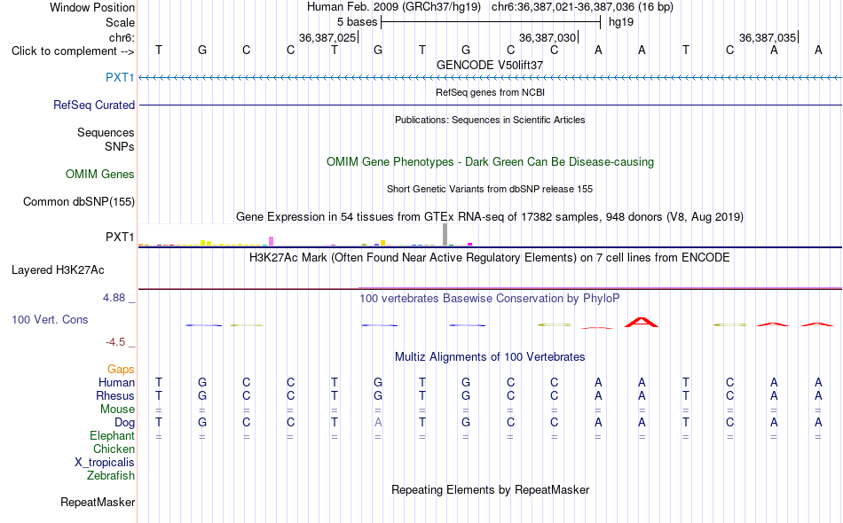Click the PXT1 gene label in GENCODE track
The image size is (843, 523).
(x=120, y=77)
